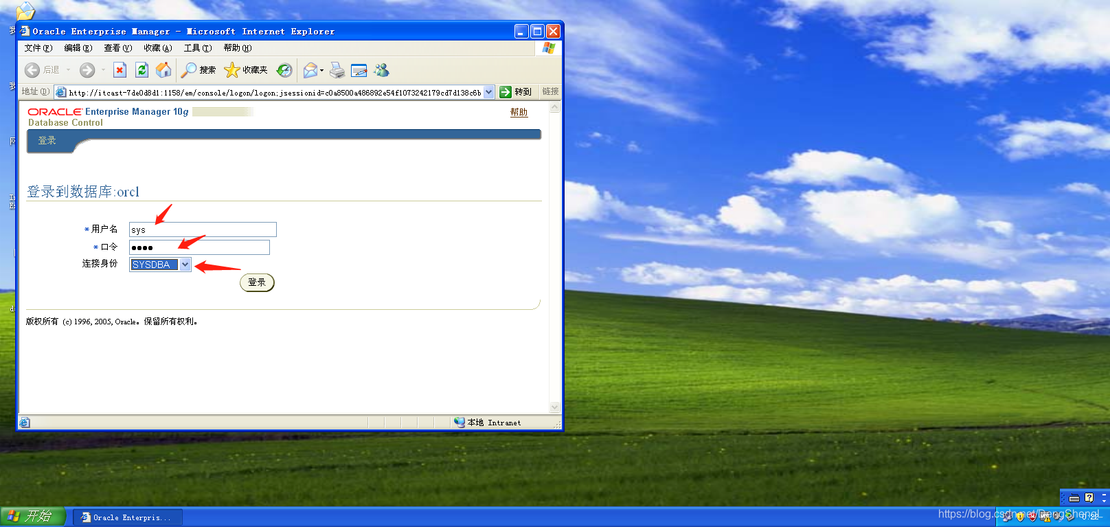Click the 登录到数据库:orcl heading

(x=83, y=192)
